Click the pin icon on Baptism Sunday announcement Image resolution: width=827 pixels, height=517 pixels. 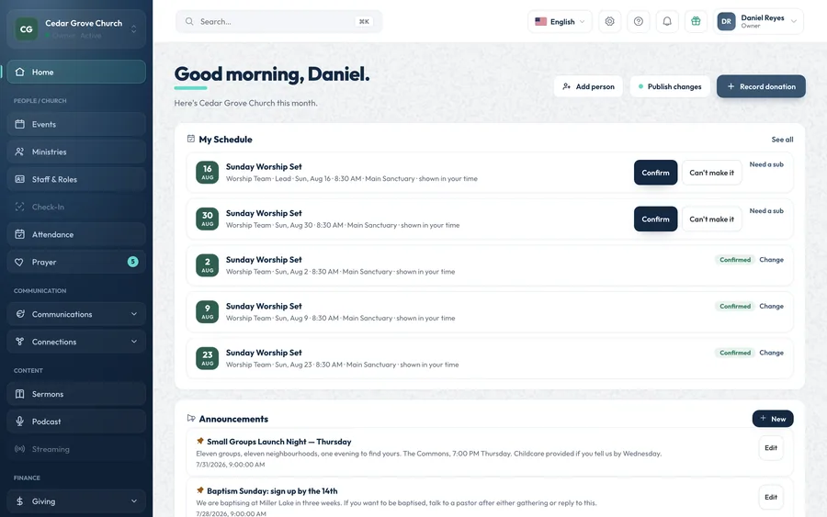[x=200, y=490]
